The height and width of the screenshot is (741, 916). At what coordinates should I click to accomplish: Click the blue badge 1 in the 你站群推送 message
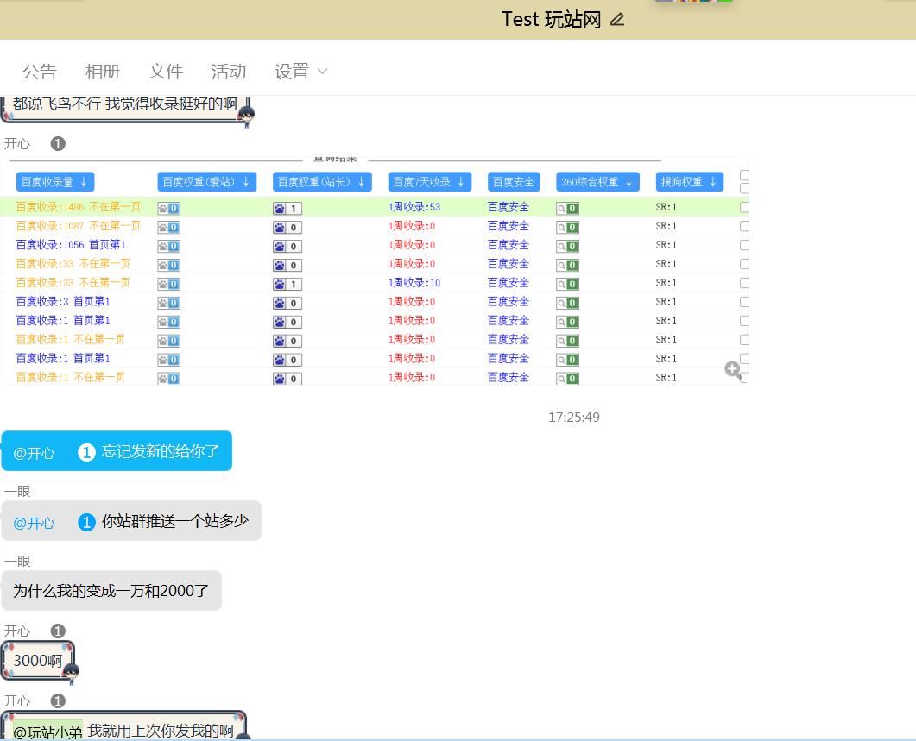85,521
